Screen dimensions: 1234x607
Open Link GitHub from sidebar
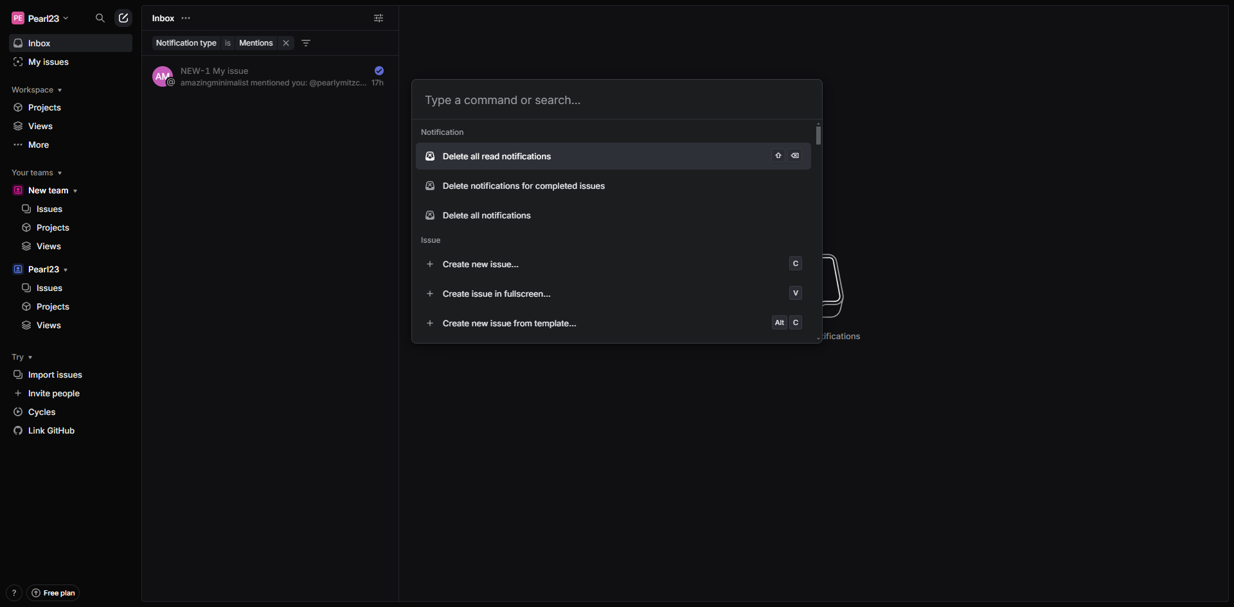(x=51, y=430)
